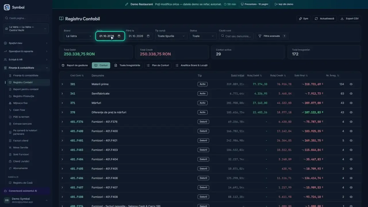Image resolution: width=368 pixels, height=207 pixels.
Task: Click the 'Caută cont' search field
Action: [236, 36]
